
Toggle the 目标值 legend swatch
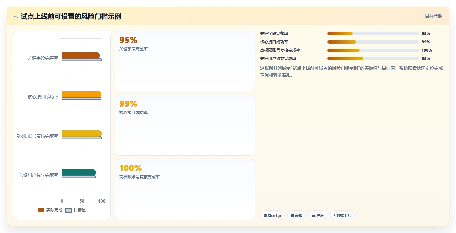(68, 210)
